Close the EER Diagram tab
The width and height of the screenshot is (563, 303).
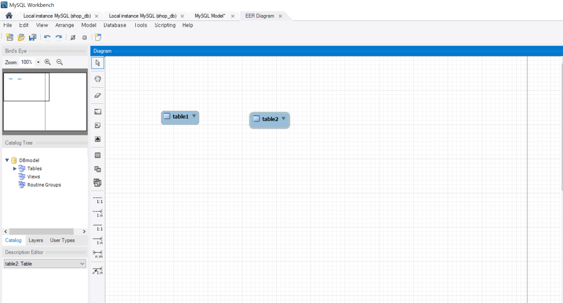pyautogui.click(x=280, y=16)
